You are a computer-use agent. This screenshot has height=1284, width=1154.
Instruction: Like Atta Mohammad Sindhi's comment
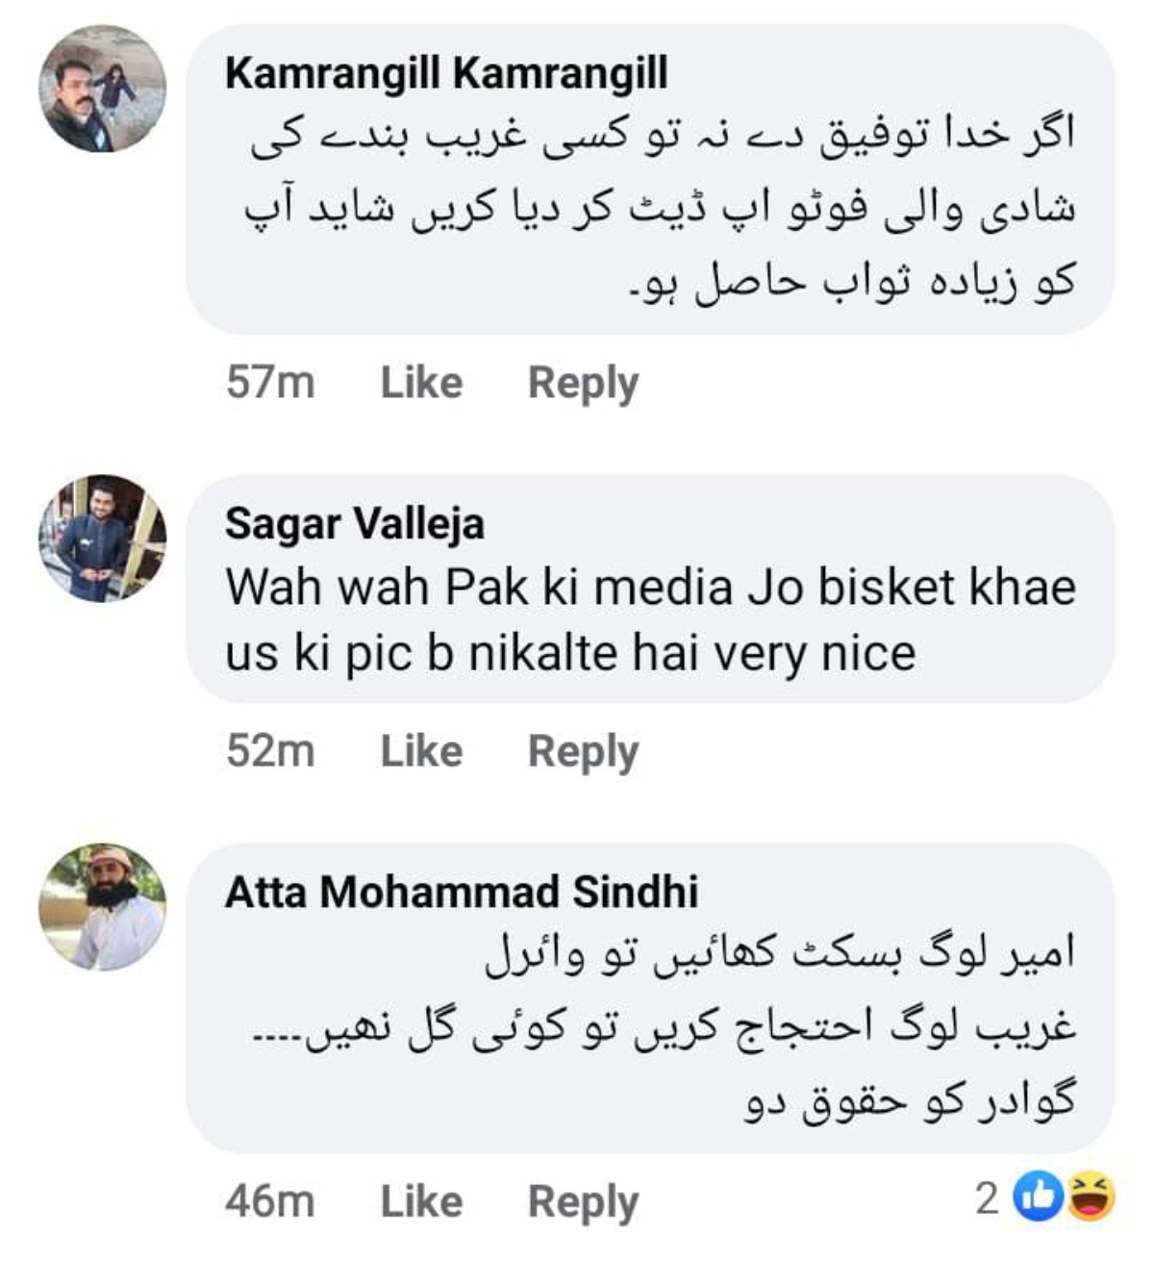click(421, 1201)
